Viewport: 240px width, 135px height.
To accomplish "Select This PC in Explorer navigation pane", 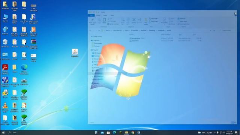I will tap(94, 50).
